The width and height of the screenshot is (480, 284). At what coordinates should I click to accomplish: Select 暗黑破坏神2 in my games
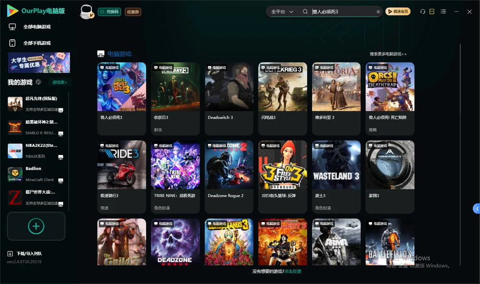[x=36, y=127]
